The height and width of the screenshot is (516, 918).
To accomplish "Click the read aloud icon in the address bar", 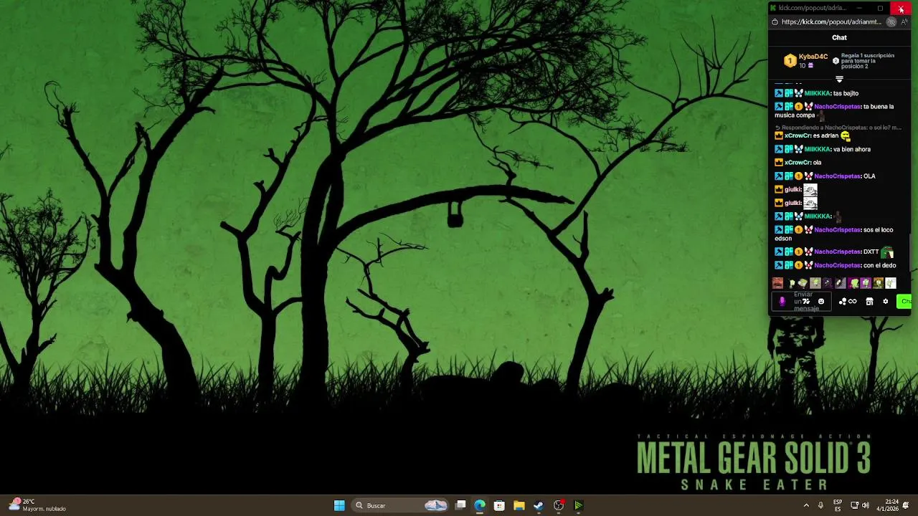I will point(904,22).
